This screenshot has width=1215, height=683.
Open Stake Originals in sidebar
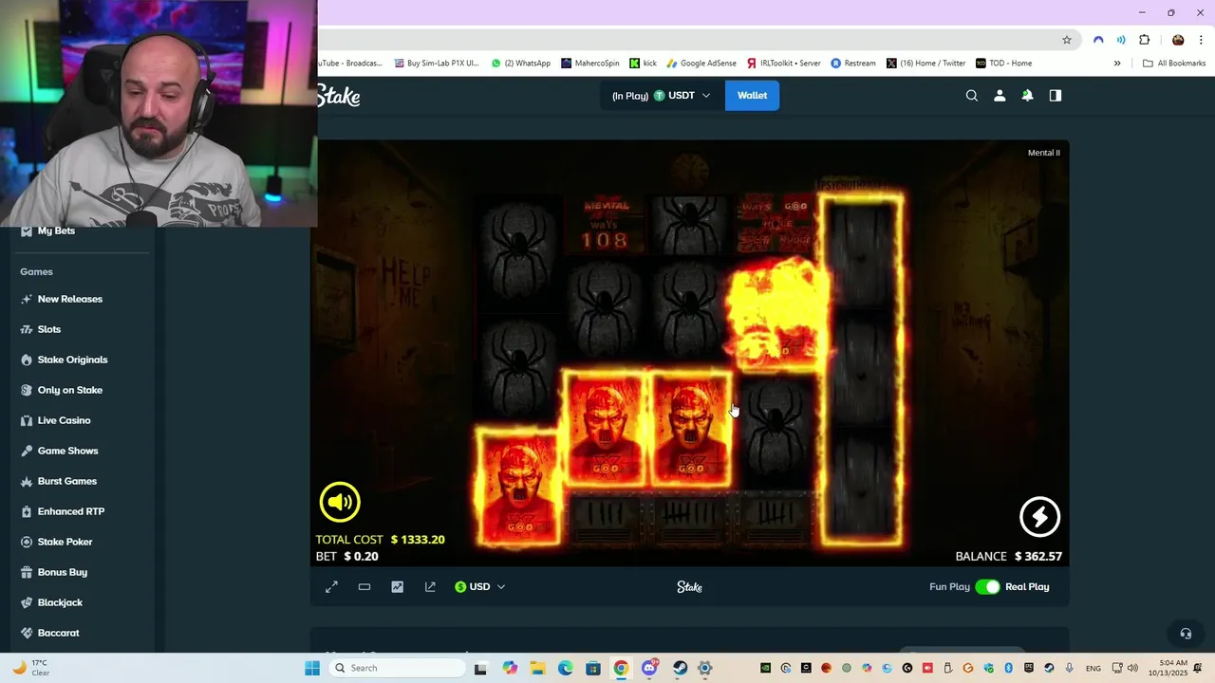72,360
